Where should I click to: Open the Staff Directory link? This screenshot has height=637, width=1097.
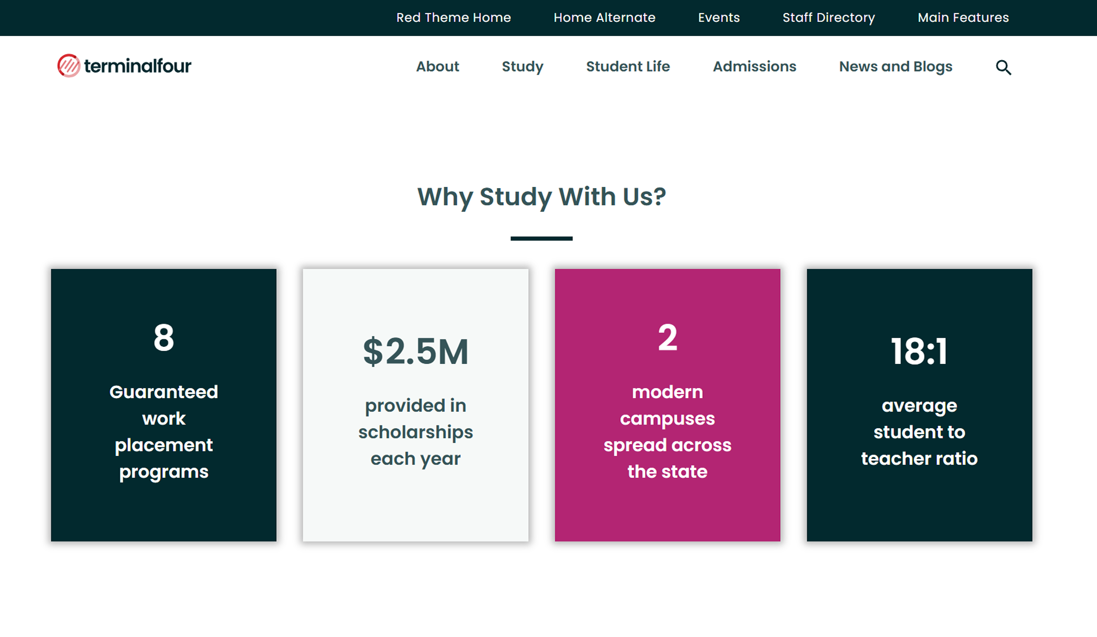click(829, 18)
